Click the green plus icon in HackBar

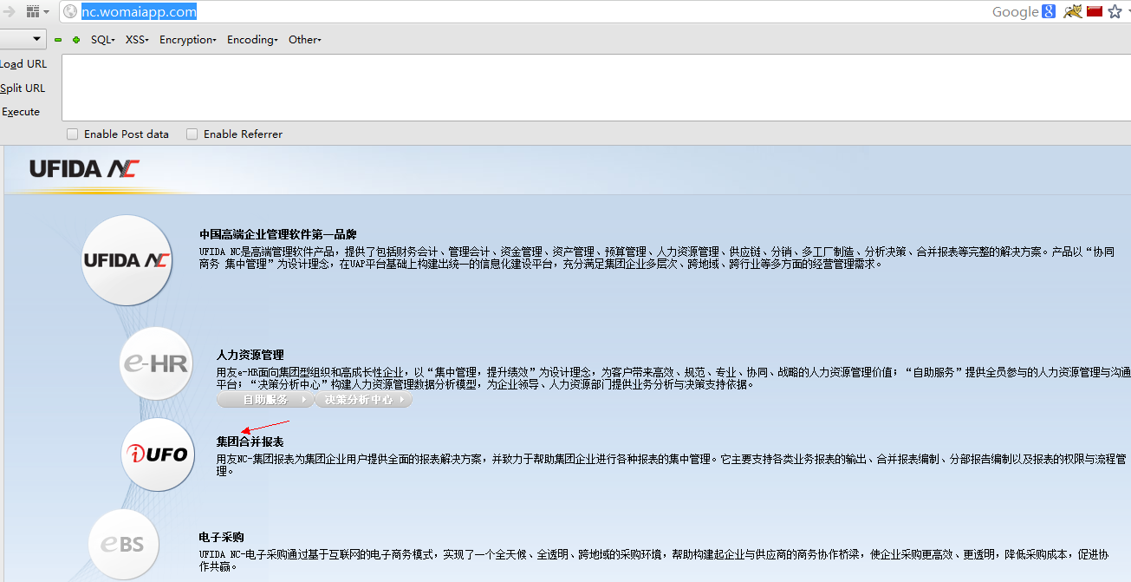click(x=76, y=40)
